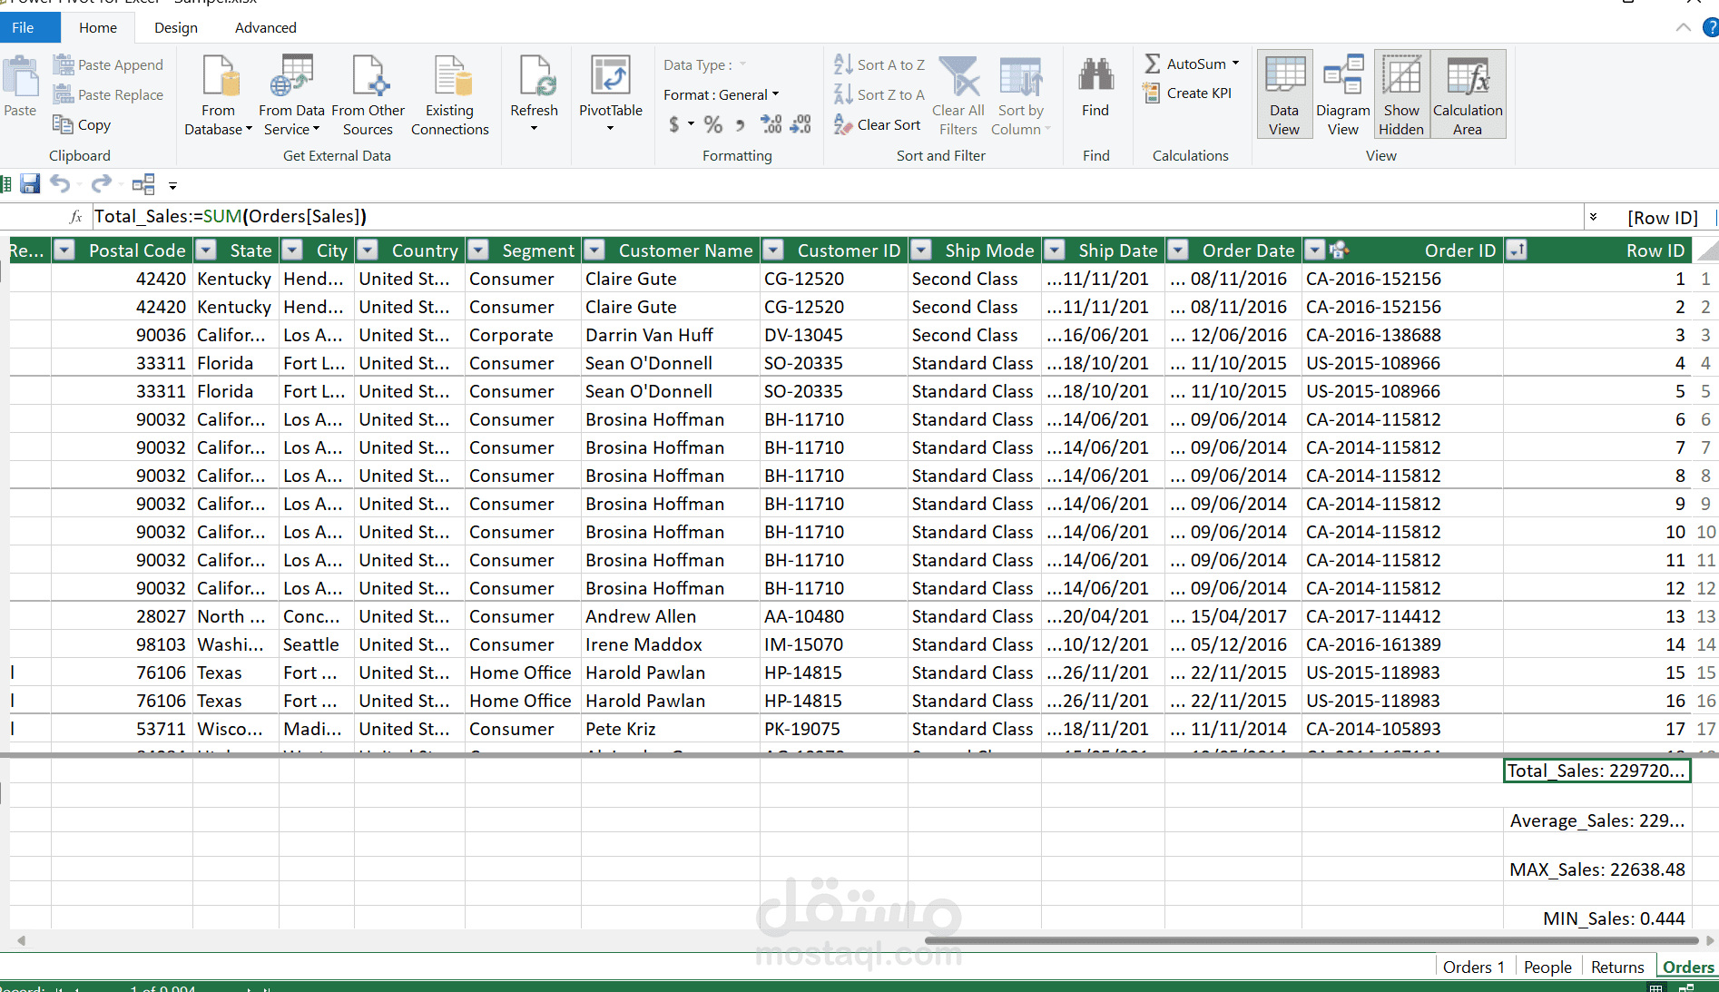Decrease decimal places icon
Viewport: 1719px width, 992px height.
tap(801, 124)
